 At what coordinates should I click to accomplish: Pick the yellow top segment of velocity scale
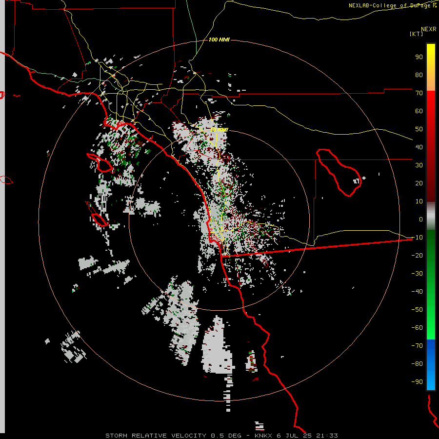point(431,55)
